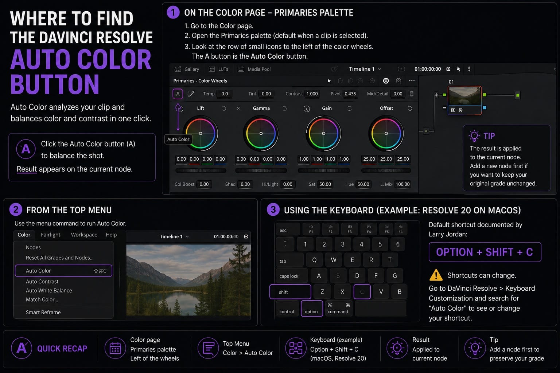Reset the Offset wheel
This screenshot has height=373, width=560.
(410, 108)
